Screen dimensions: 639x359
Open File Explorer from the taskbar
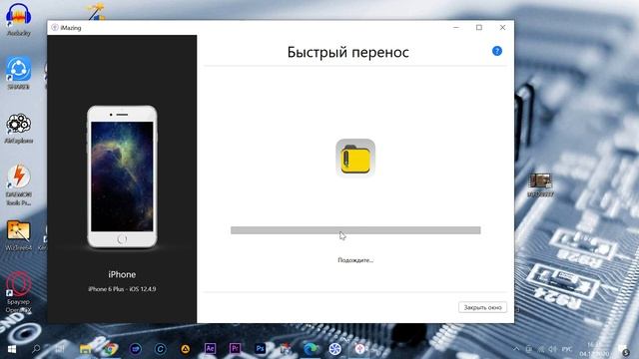pyautogui.click(x=85, y=349)
